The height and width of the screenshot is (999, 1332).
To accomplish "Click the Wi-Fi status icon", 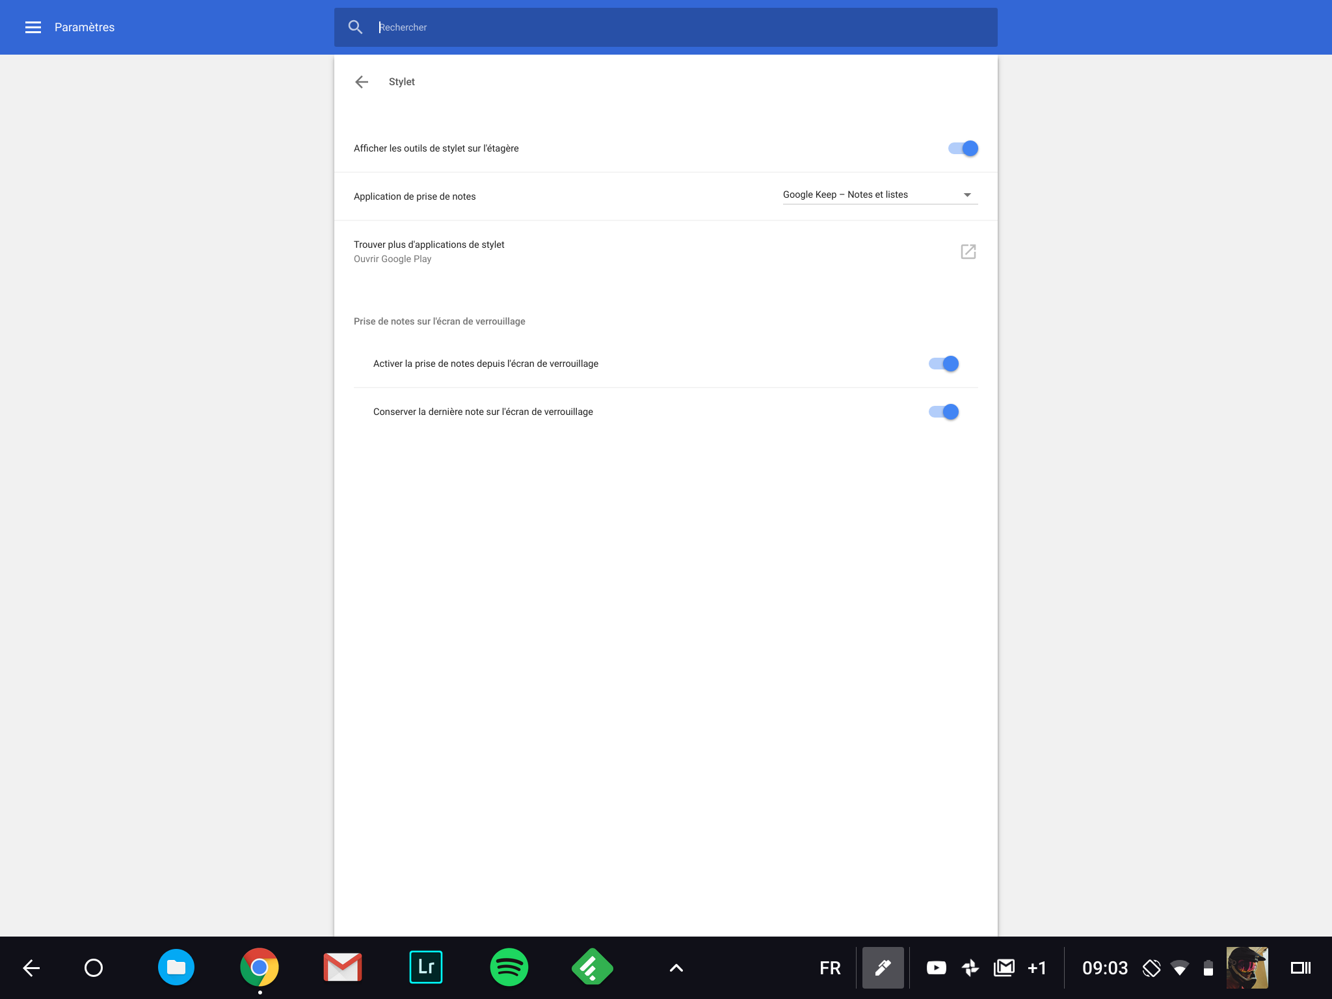I will click(1180, 968).
